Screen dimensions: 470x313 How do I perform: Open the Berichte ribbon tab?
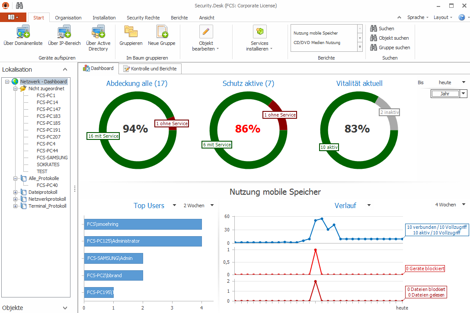[179, 18]
